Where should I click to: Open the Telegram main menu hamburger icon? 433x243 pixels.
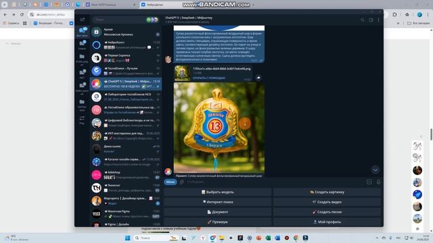pyautogui.click(x=82, y=20)
